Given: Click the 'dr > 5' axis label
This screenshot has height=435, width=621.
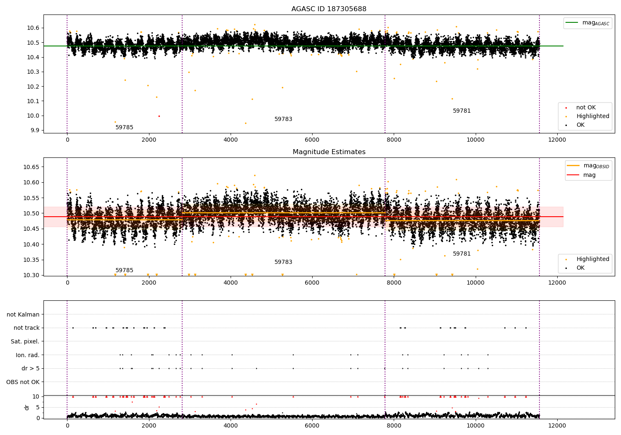Looking at the screenshot, I should 31,369.
